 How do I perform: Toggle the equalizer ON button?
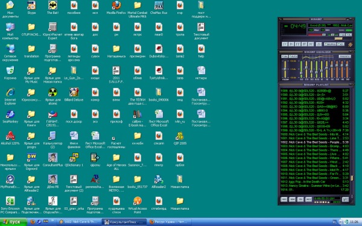[x=284, y=56]
